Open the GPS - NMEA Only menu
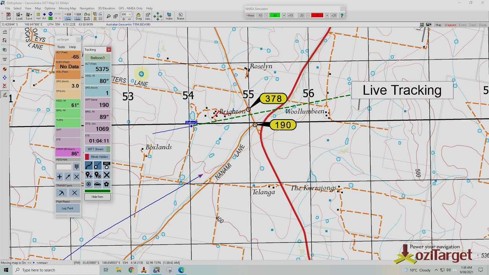 tap(131, 8)
